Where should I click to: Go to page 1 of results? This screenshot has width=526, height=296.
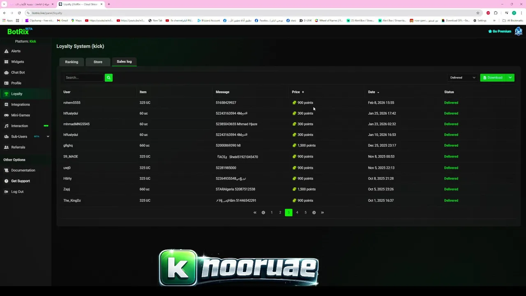(x=272, y=213)
